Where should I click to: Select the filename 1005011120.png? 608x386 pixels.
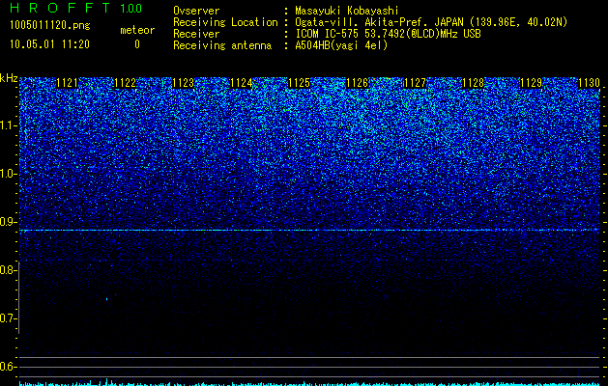[x=50, y=26]
